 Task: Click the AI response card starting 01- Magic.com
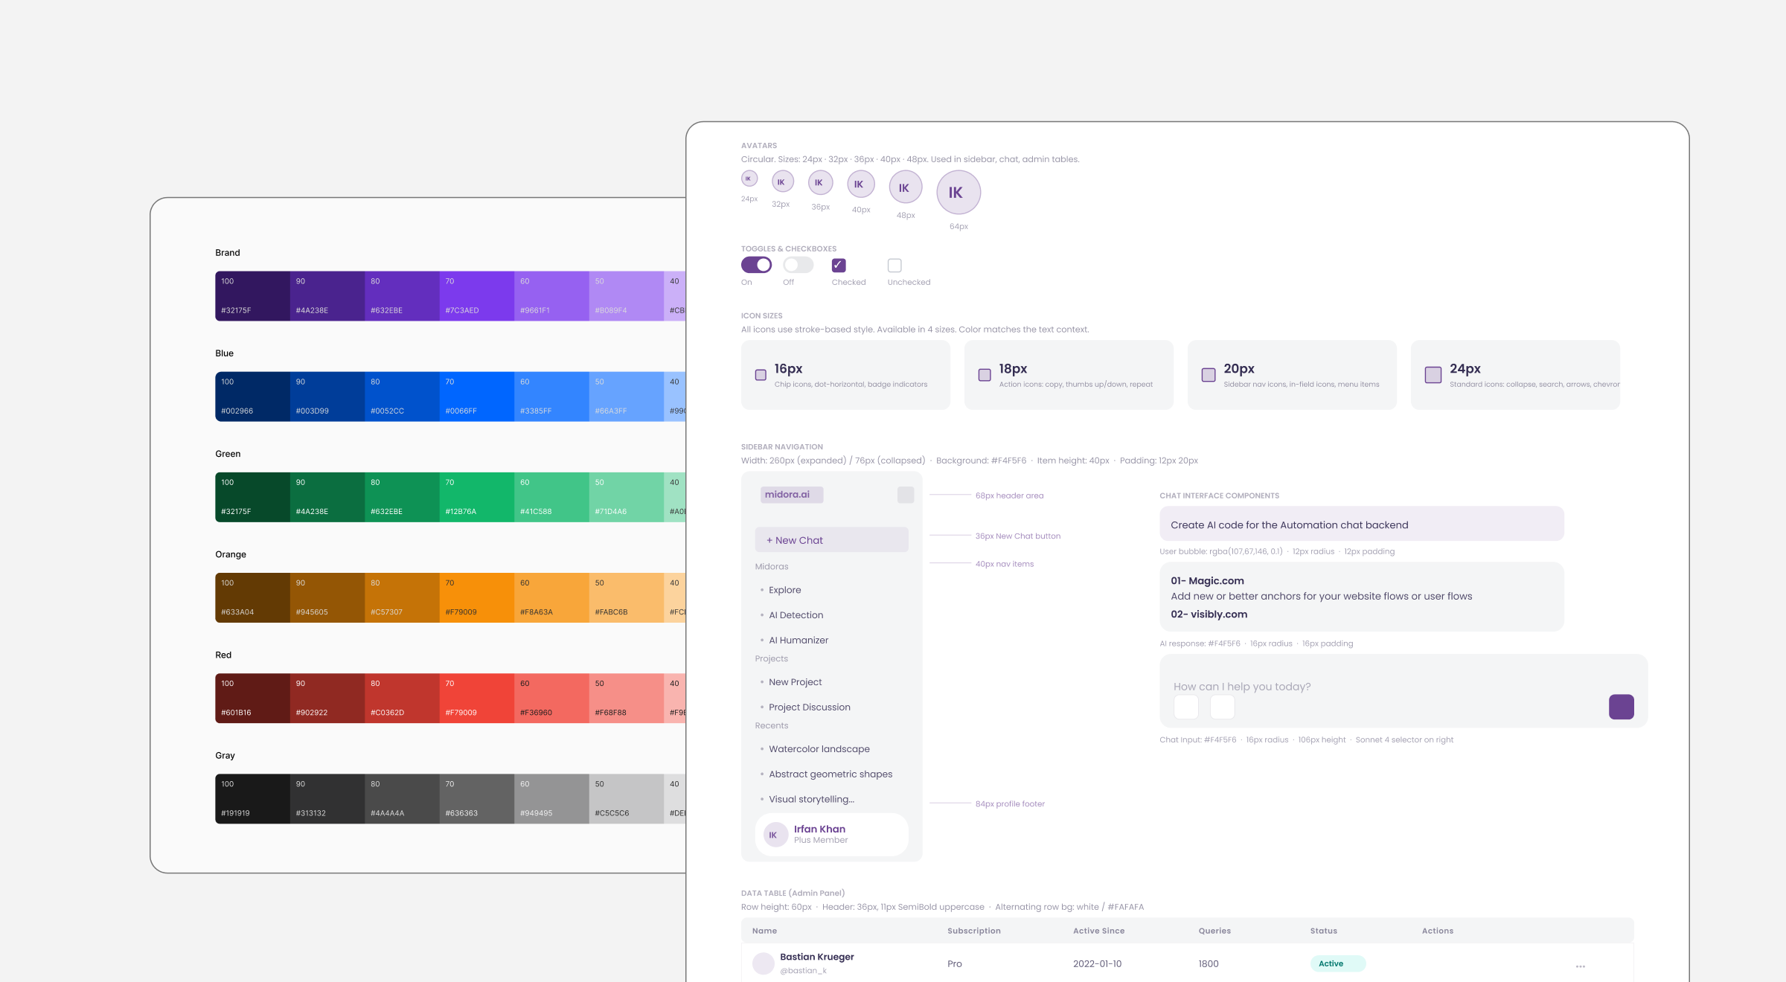(1362, 597)
